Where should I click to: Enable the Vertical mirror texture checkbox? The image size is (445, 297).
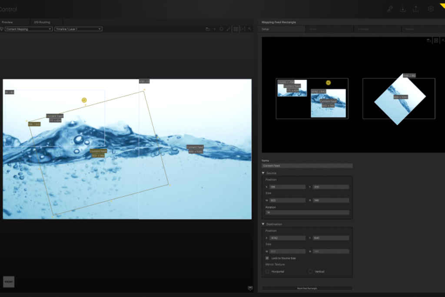pos(310,271)
